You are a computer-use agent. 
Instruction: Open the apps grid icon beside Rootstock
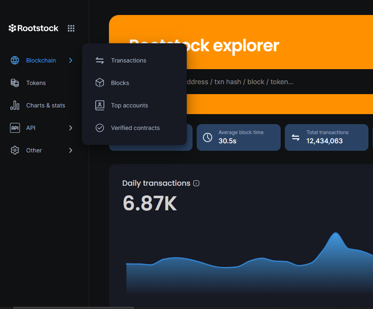coord(71,28)
